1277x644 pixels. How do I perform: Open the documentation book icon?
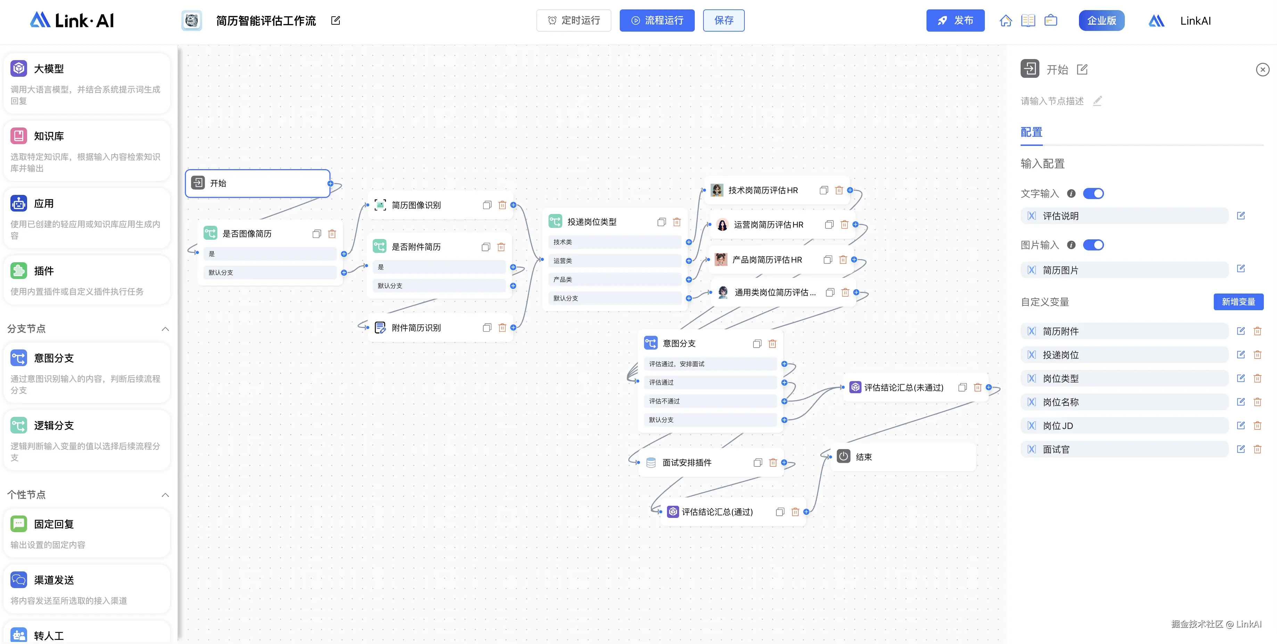point(1028,20)
